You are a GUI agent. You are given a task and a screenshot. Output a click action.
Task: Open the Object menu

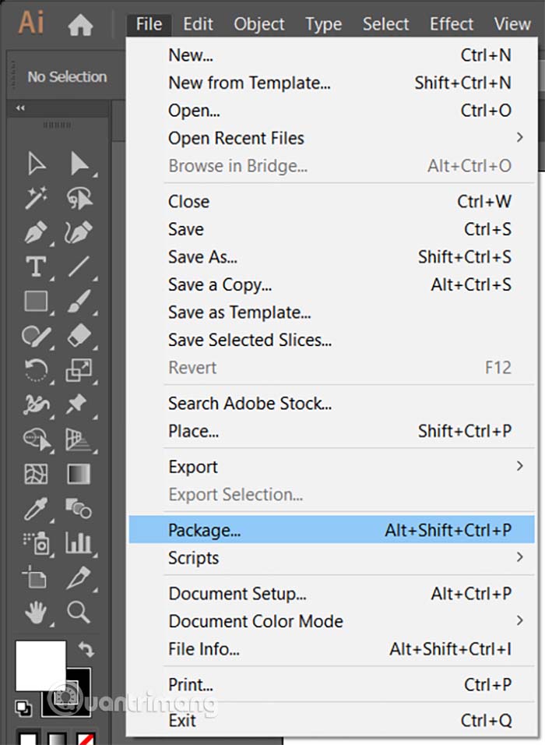pos(259,23)
